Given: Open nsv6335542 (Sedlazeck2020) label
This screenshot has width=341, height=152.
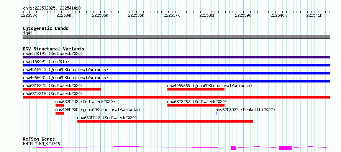Looking at the screenshot, I should click(x=107, y=118).
